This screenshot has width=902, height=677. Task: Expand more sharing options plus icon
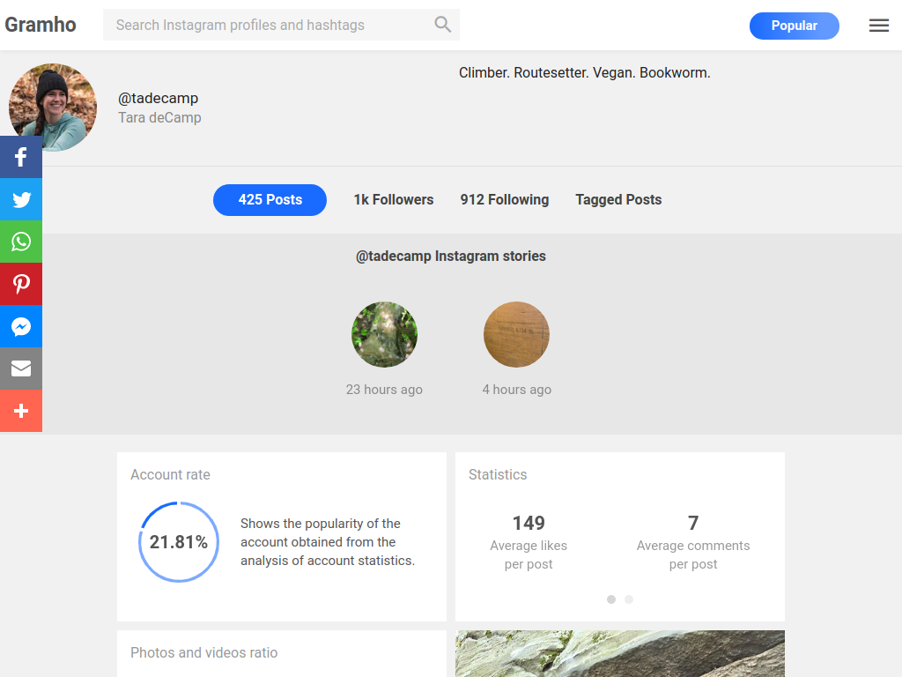21,412
